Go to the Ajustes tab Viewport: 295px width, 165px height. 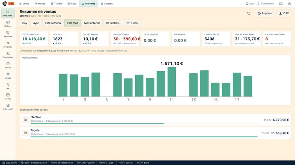click(x=107, y=4)
